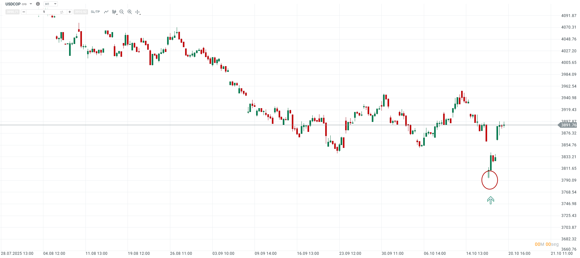Open the indicators line icon

click(106, 12)
